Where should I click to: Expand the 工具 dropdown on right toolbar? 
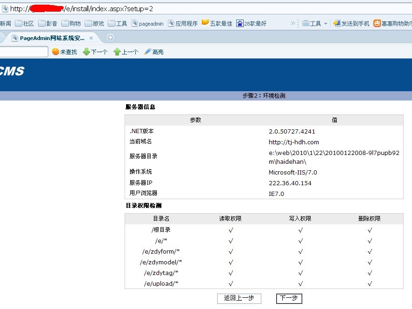point(315,23)
